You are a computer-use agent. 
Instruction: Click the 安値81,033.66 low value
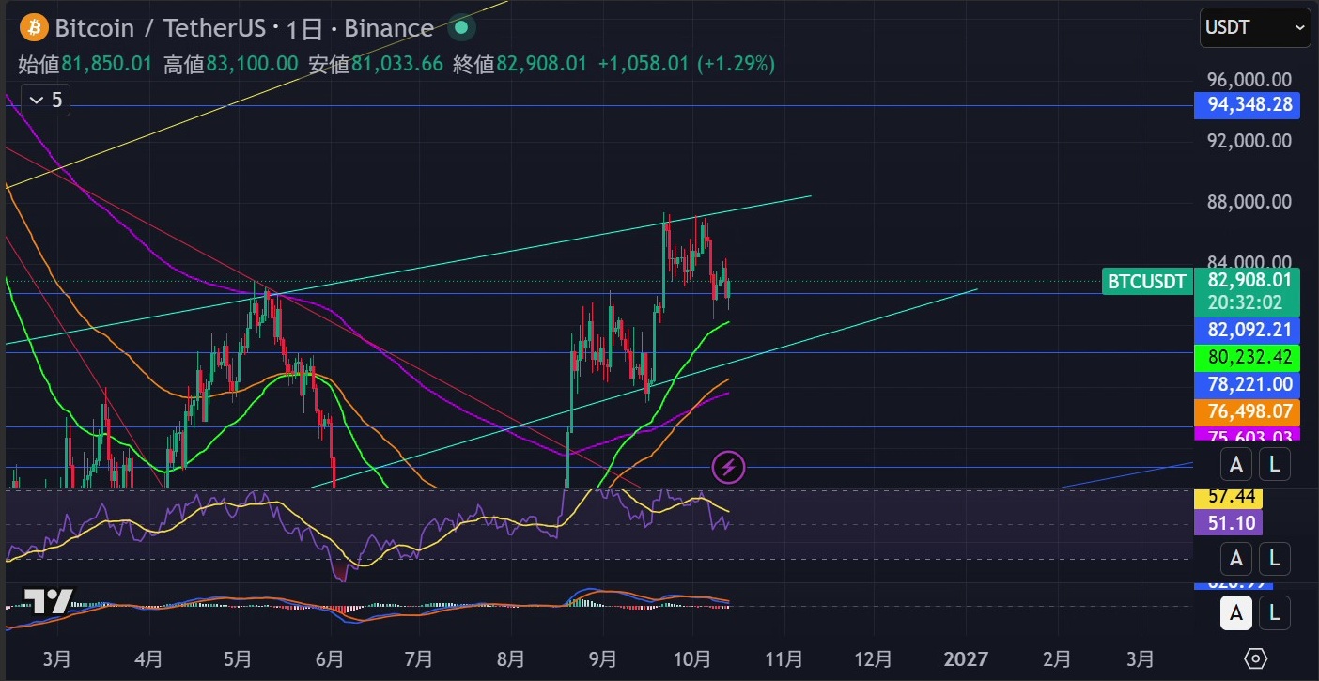376,64
